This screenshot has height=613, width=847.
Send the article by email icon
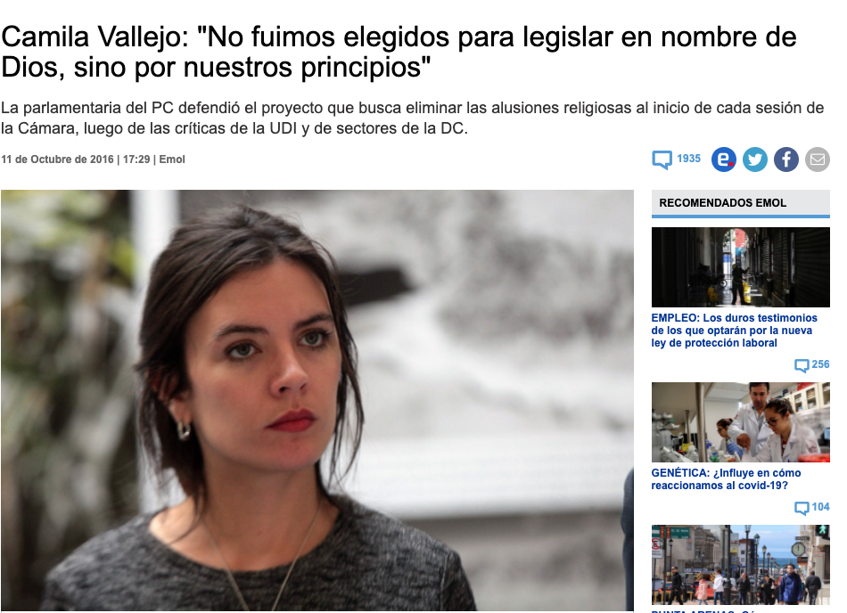point(818,159)
